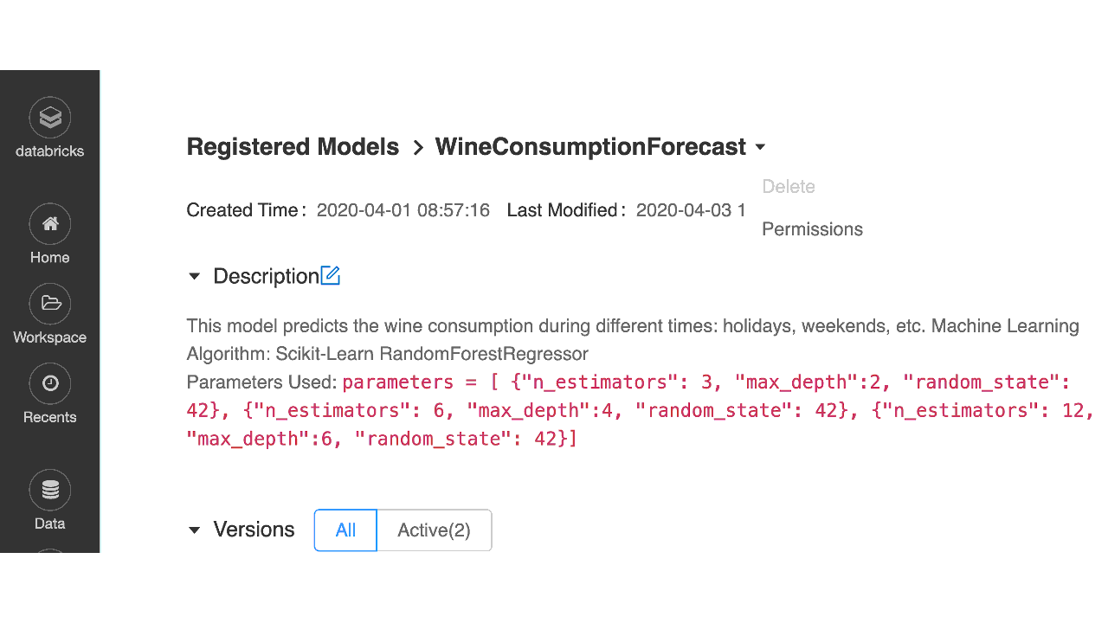Open the Recents sidebar icon
The image size is (1108, 623).
click(49, 382)
